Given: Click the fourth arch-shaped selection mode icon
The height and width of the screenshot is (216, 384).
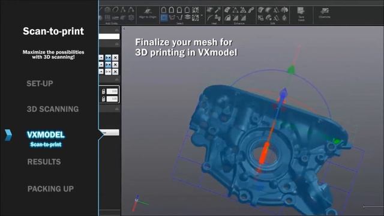Looking at the screenshot, I should click(187, 10).
